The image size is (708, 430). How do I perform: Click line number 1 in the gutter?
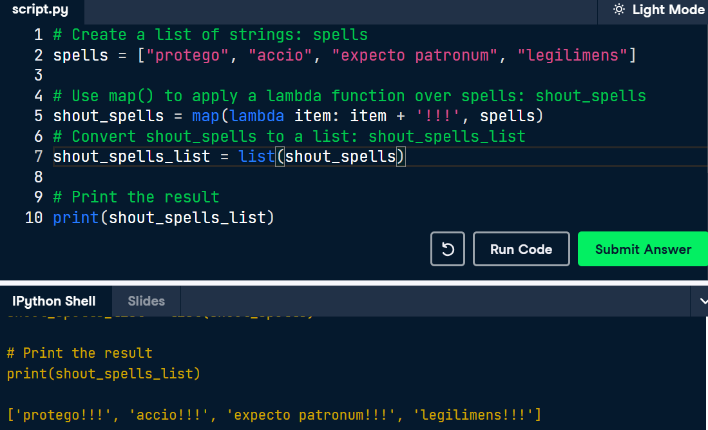(39, 35)
